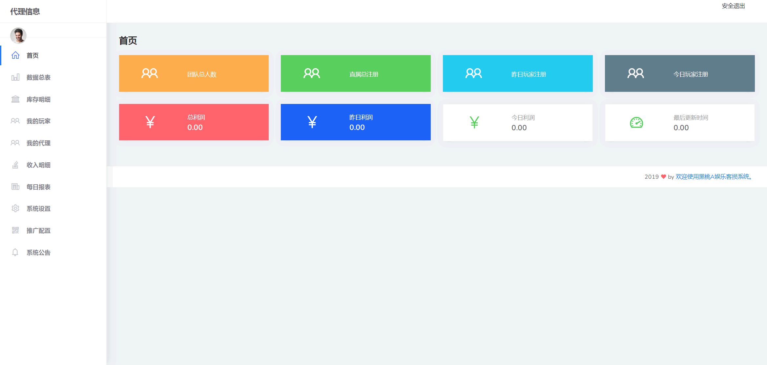Click the green yen icon for 今日利润
The width and height of the screenshot is (767, 365).
point(474,123)
